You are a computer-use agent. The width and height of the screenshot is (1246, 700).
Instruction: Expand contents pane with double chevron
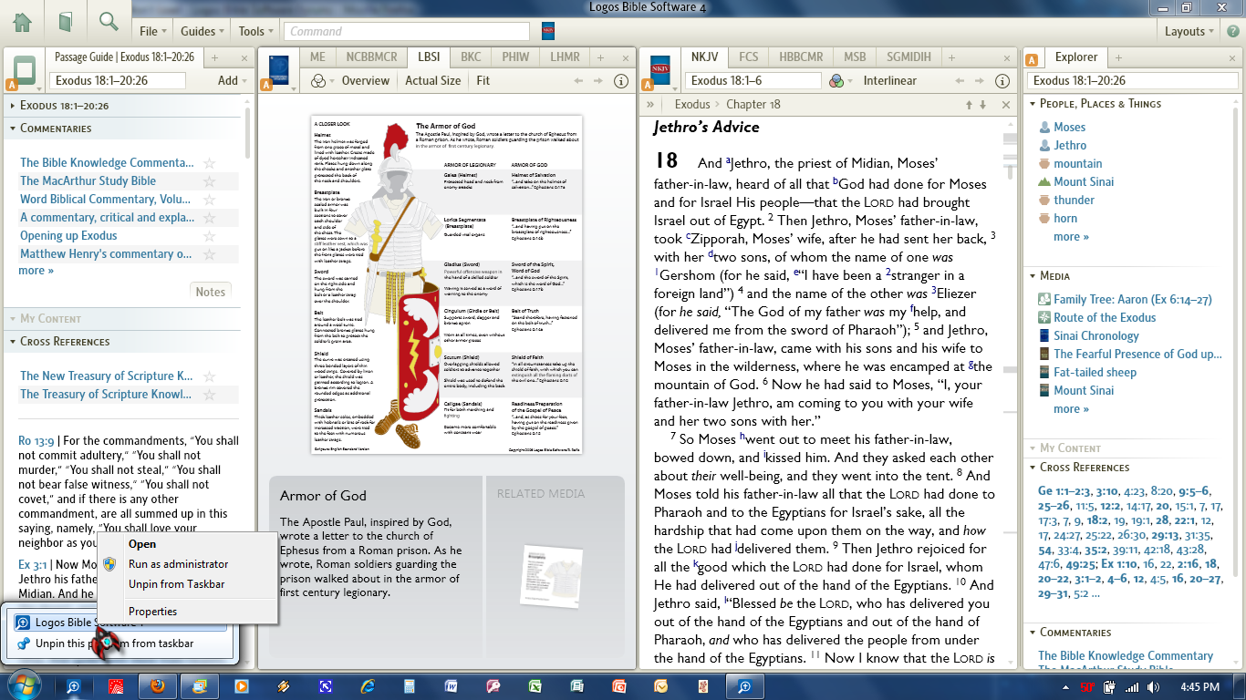click(650, 105)
